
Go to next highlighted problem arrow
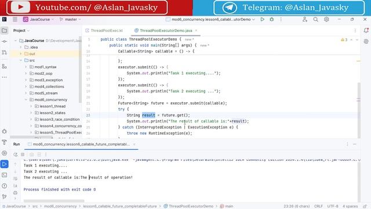(357, 40)
